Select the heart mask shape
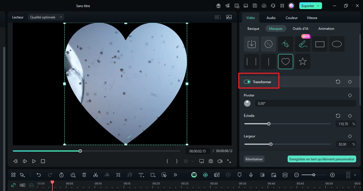This screenshot has height=191, width=363. coord(286,62)
